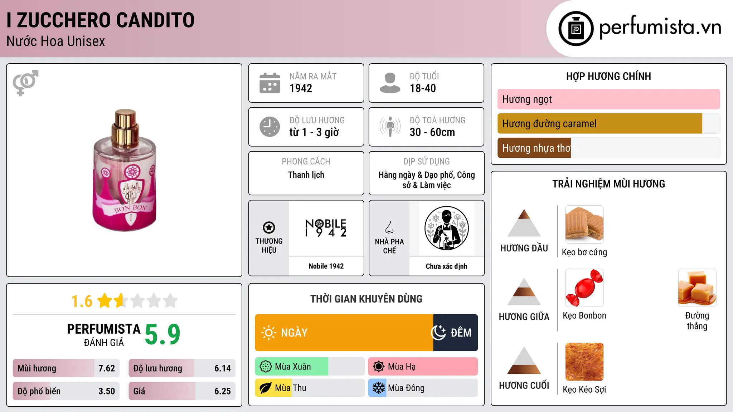Click the Bon Bon perfume bottle image
733x412 pixels.
(125, 170)
